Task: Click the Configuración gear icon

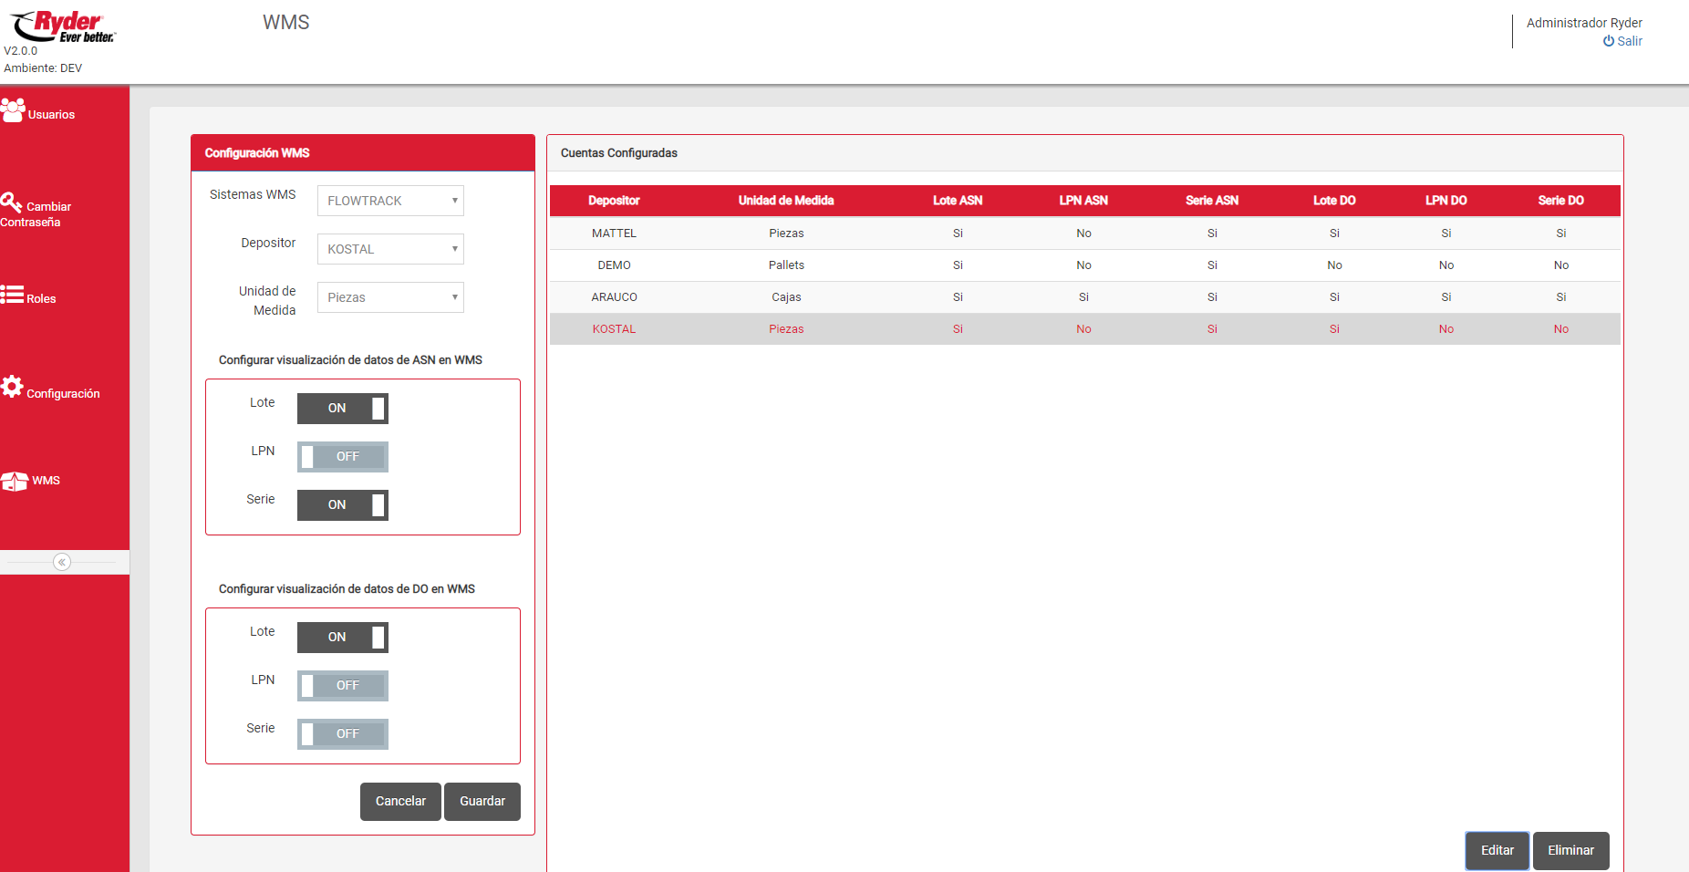Action: tap(12, 387)
